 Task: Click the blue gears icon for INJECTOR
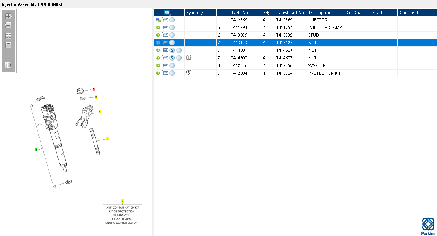click(158, 20)
